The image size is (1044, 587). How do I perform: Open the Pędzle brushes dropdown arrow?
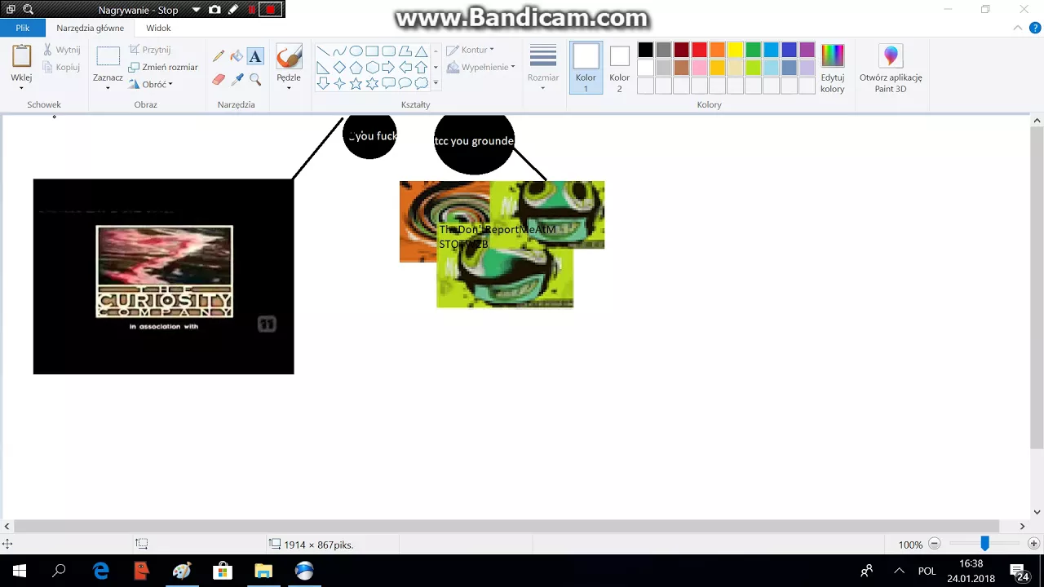(289, 88)
